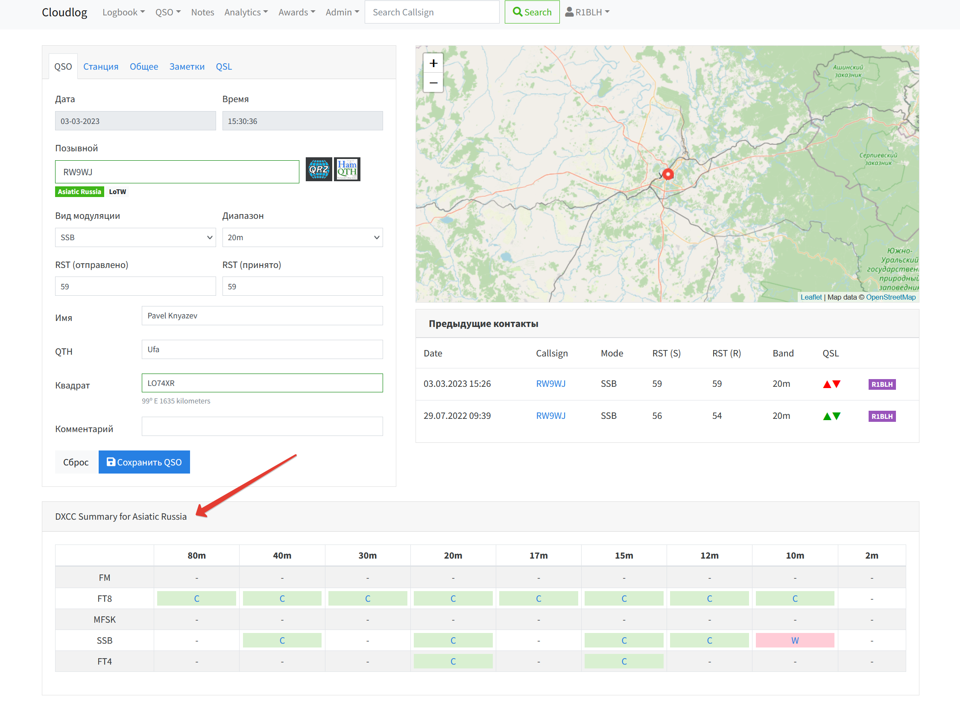Viewport: 960px width, 724px height.
Task: Expand the Admin menu
Action: [x=342, y=12]
